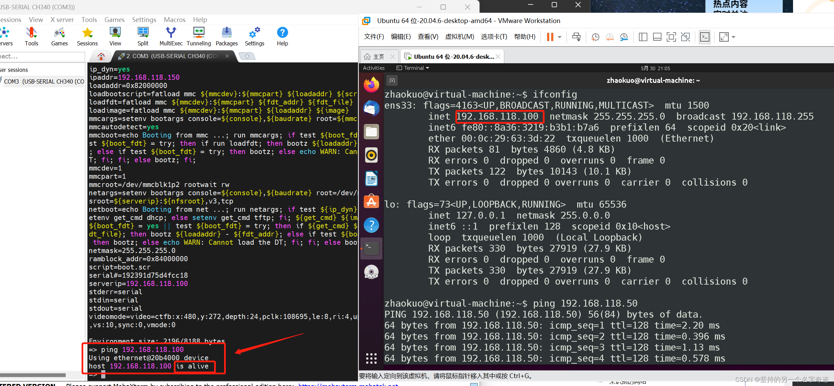Image resolution: width=834 pixels, height=386 pixels.
Task: Select the Split terminal icon
Action: [x=143, y=36]
